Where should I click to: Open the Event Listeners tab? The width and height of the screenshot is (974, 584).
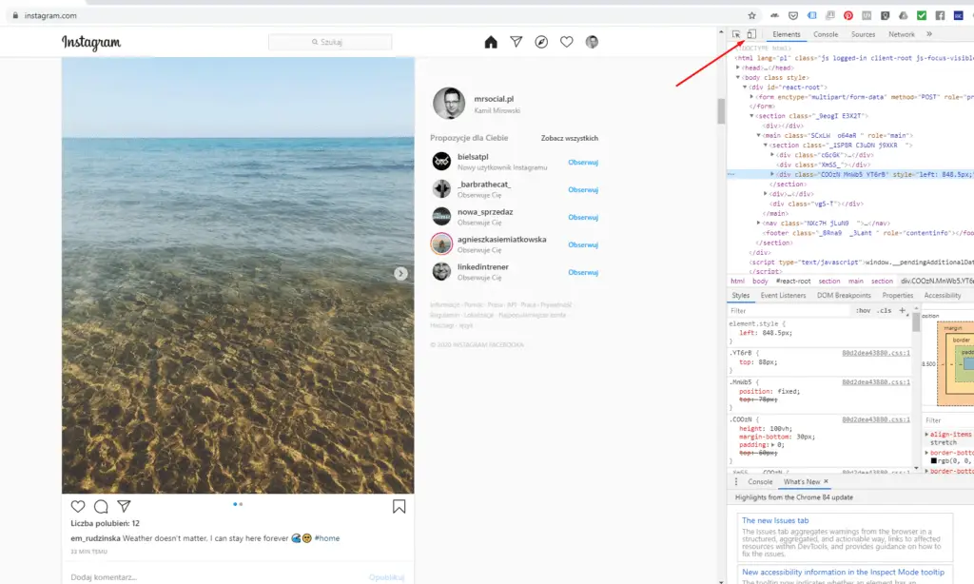[783, 295]
